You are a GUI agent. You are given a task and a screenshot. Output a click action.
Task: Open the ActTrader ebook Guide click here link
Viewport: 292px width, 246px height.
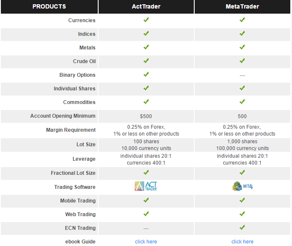[x=146, y=242]
